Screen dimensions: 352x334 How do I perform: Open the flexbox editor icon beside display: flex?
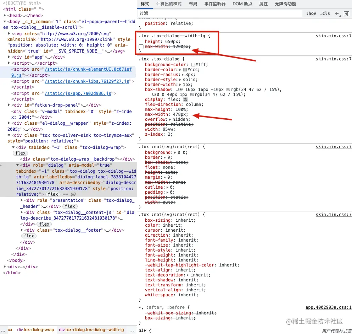185,99
